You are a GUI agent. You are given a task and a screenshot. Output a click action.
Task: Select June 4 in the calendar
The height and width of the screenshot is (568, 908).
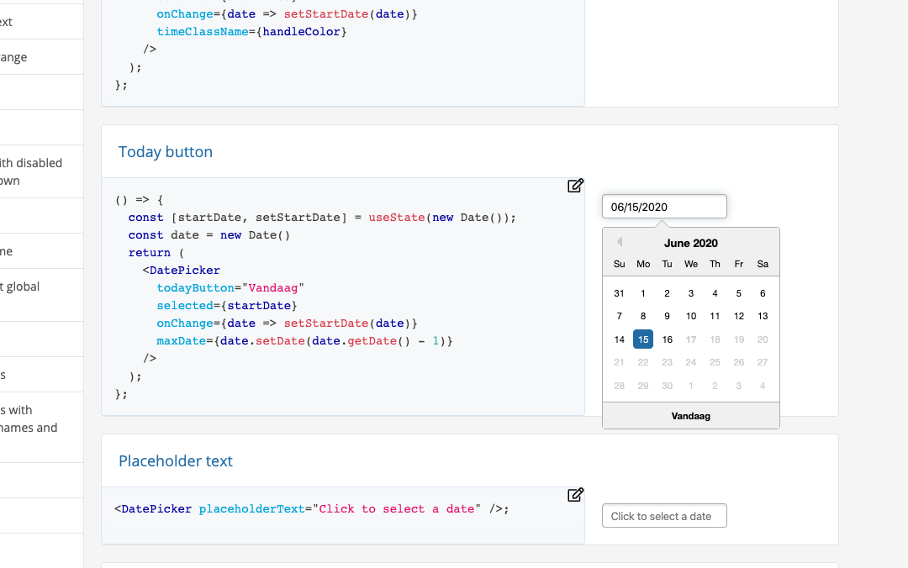point(715,293)
